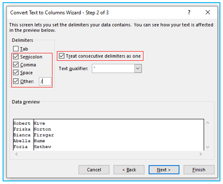Close the Convert Text to Columns wizard
This screenshot has width=223, height=184.
(x=208, y=12)
